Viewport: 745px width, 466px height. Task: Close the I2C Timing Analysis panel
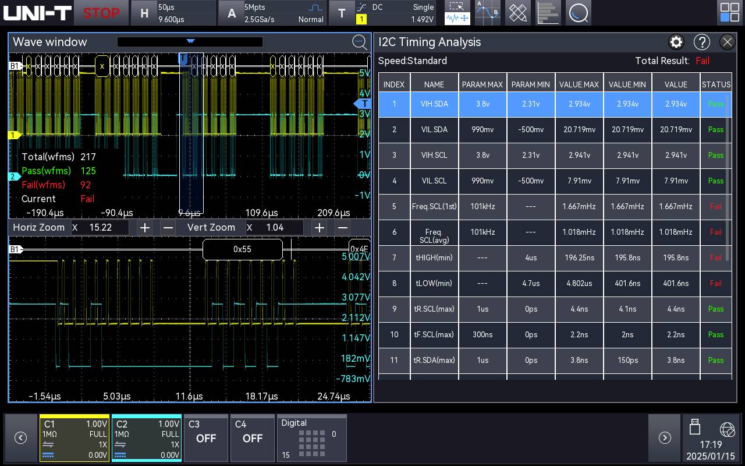[x=728, y=42]
